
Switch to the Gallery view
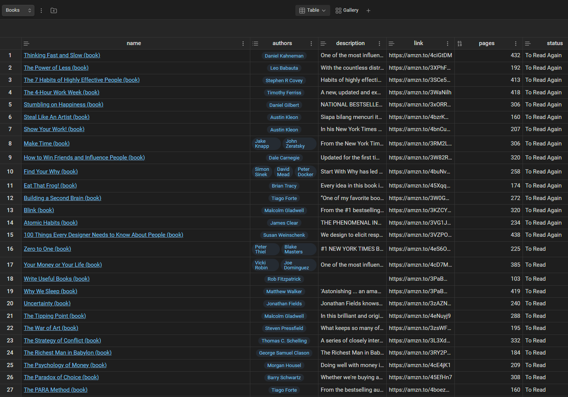click(347, 10)
